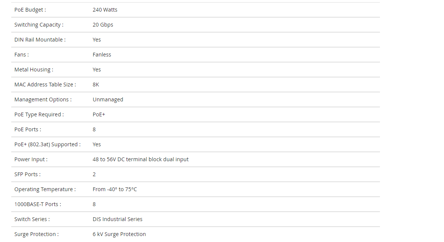Click the PoE Budget label
Viewport: 444px width, 242px height.
click(x=30, y=10)
